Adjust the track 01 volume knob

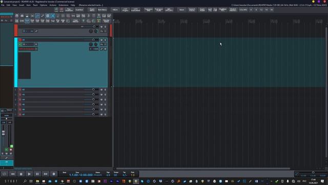click(93, 40)
